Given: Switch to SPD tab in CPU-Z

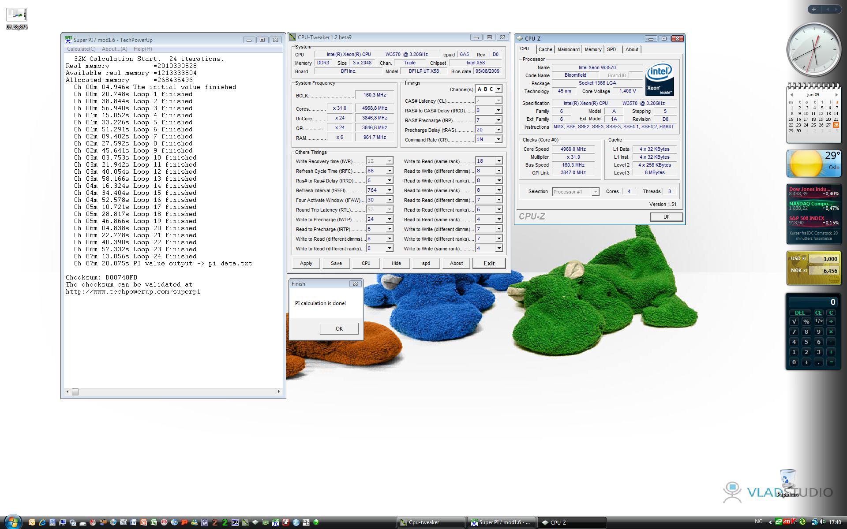Looking at the screenshot, I should [x=611, y=49].
